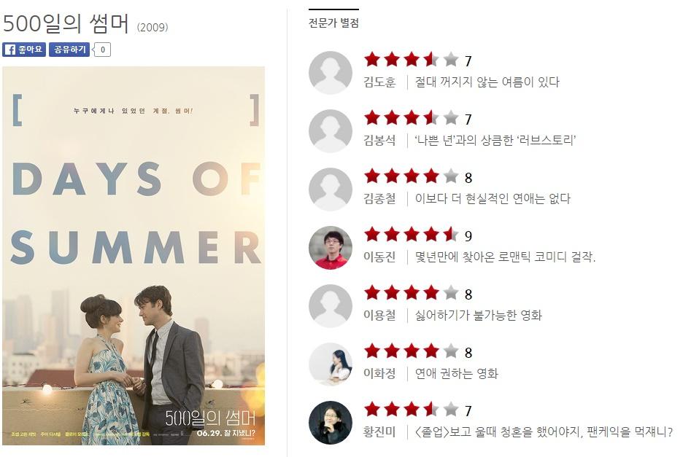Open 이화정's profile photo
Image resolution: width=683 pixels, height=457 pixels.
pos(331,364)
